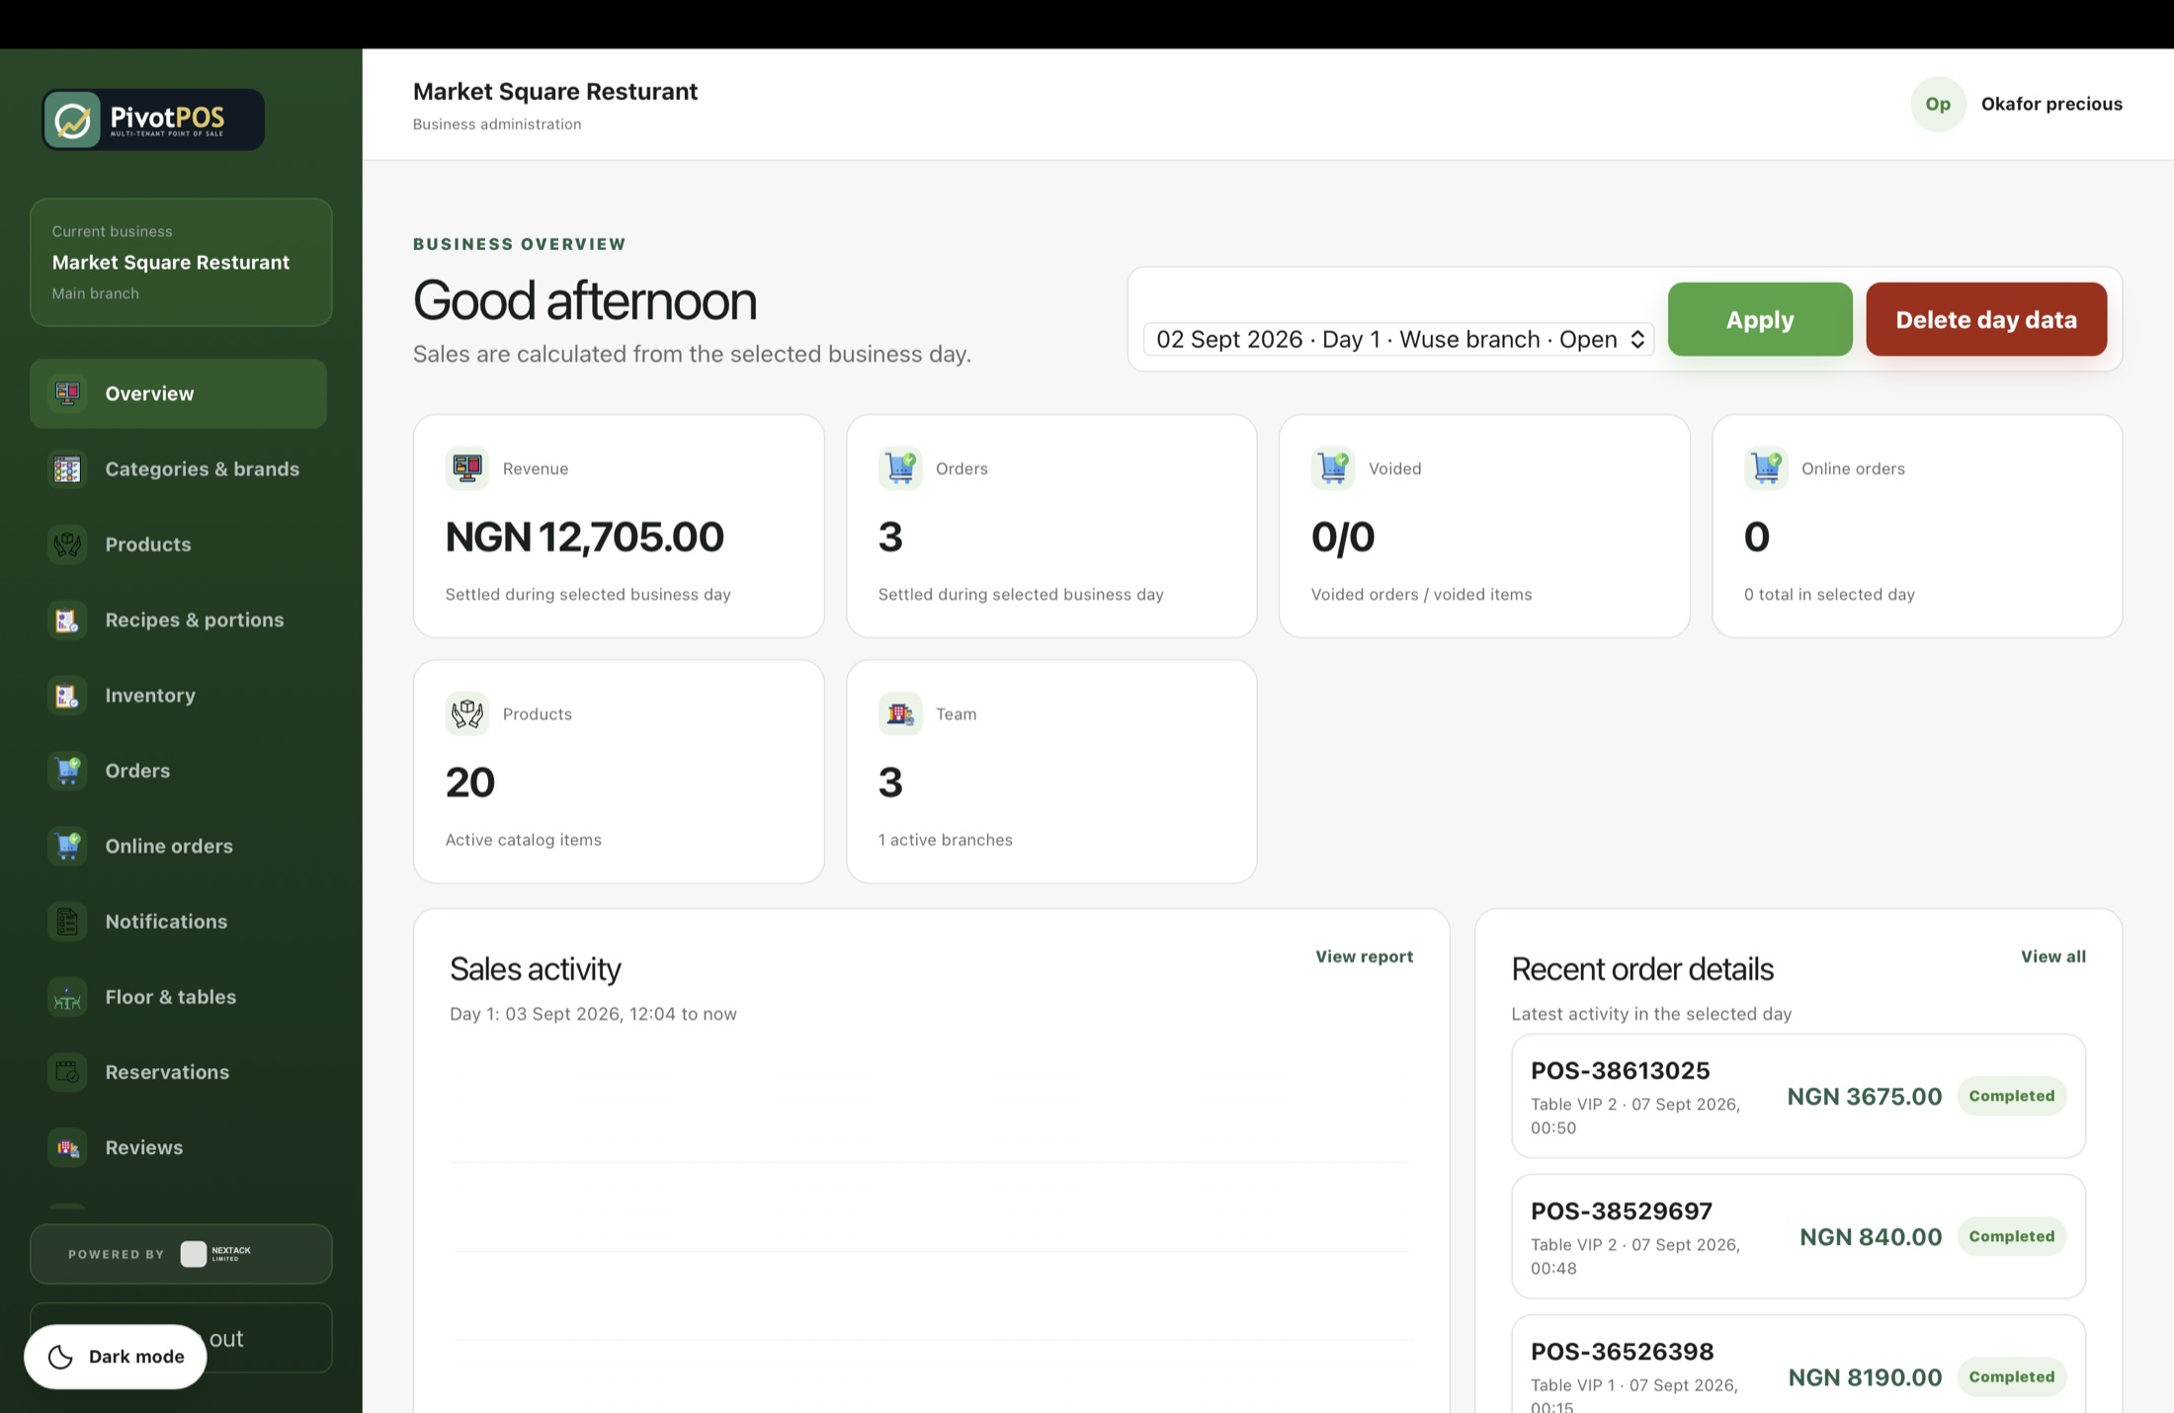Screen dimensions: 2174x1413
Task: Click the Products sidebar icon
Action: (x=67, y=544)
